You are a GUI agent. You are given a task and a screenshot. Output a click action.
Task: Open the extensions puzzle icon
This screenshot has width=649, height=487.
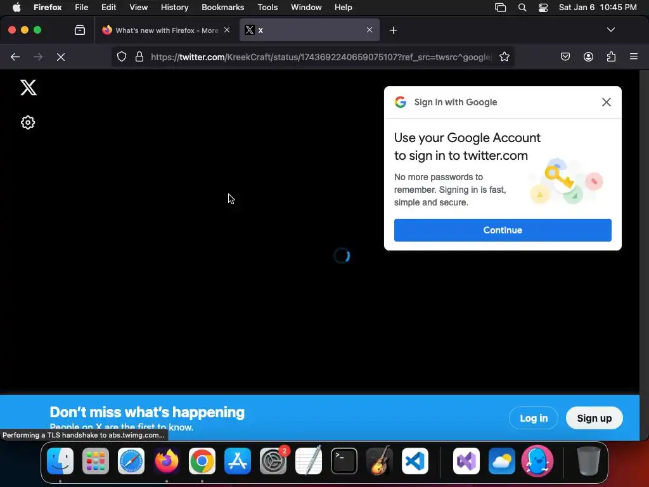[x=611, y=56]
